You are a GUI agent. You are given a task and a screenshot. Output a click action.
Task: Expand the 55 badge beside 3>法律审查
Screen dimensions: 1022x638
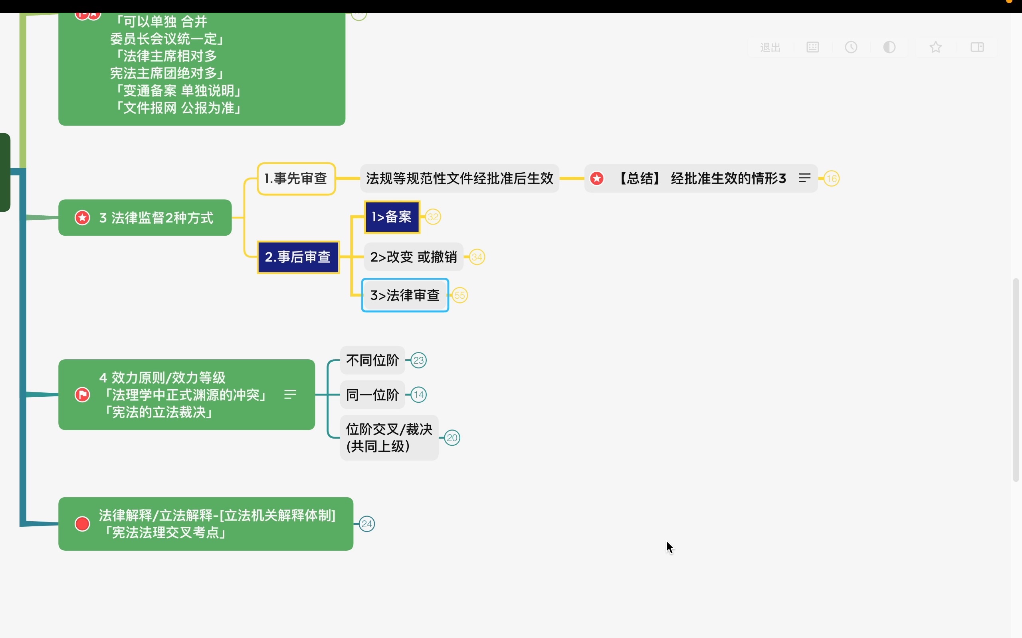click(460, 295)
